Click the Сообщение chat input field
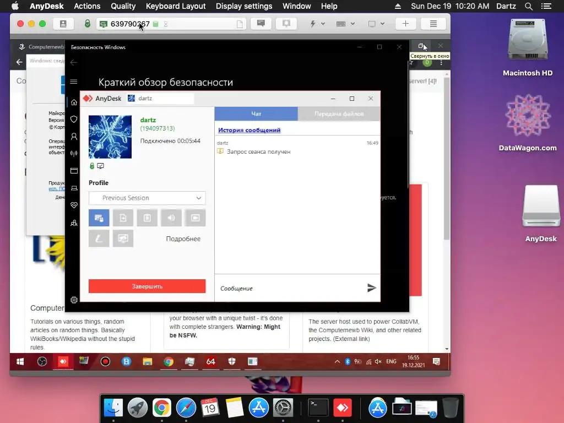Image resolution: width=564 pixels, height=423 pixels. 291,288
